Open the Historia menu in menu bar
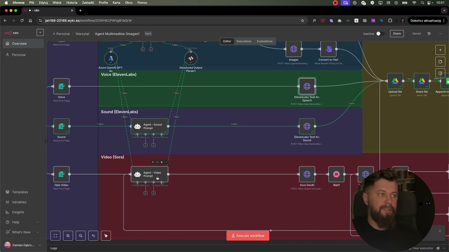 (72, 3)
